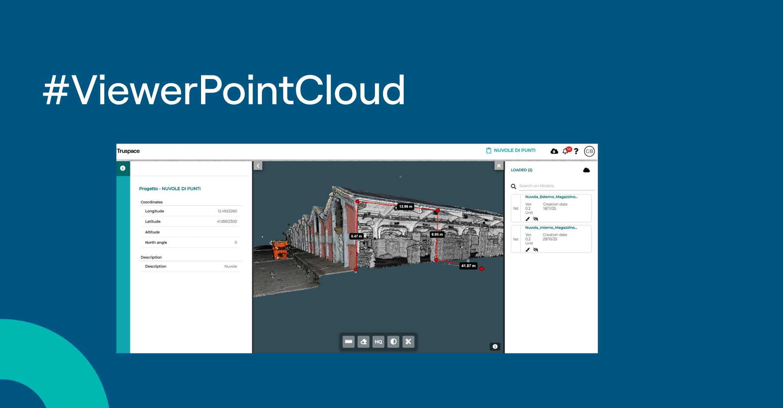Click creation date 29/10/25

[550, 239]
